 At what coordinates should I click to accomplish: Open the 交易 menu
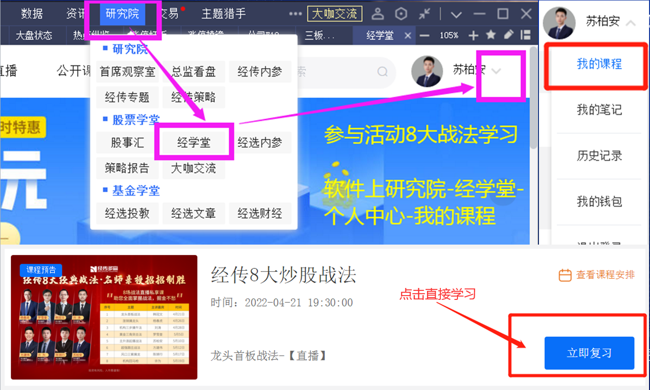click(170, 13)
